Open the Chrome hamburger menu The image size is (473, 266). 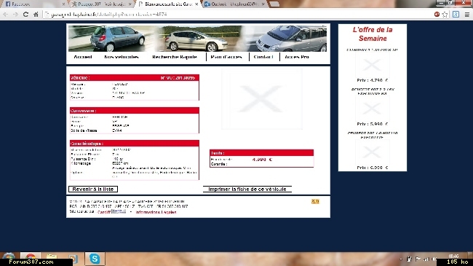(x=466, y=15)
